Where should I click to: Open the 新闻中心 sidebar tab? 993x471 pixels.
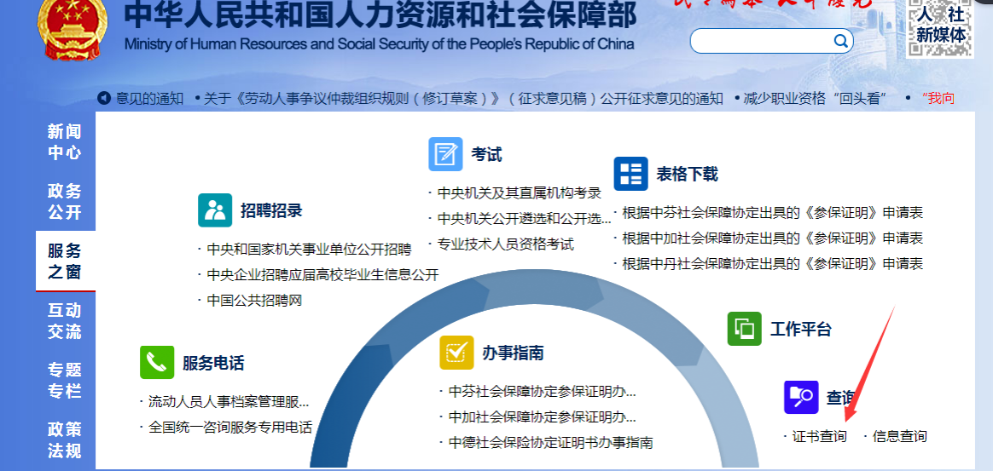(65, 141)
